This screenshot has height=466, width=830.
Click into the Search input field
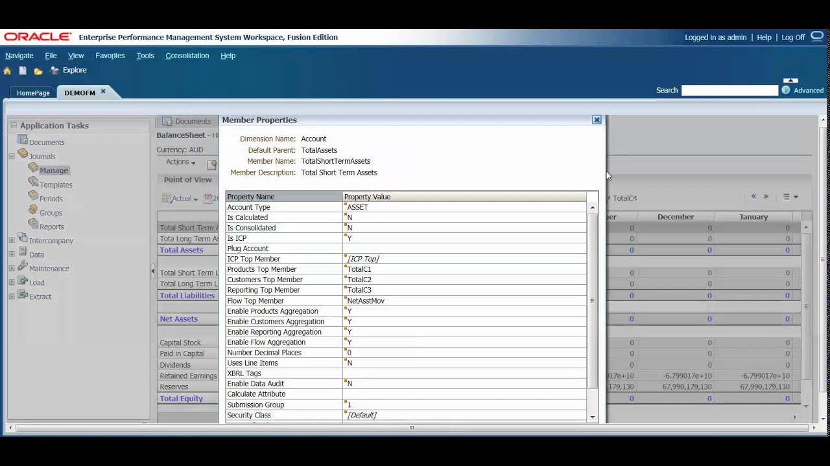(729, 91)
